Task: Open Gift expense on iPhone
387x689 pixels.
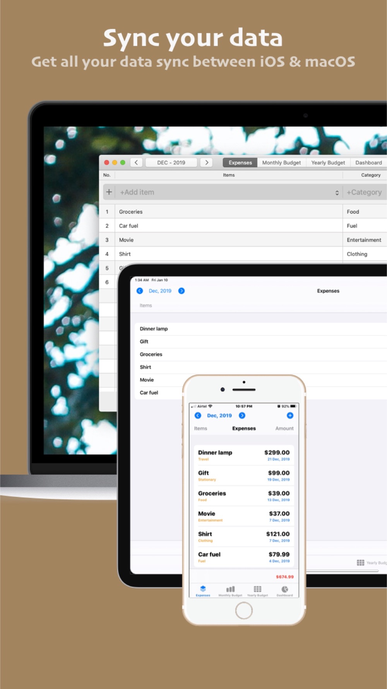Action: [244, 475]
